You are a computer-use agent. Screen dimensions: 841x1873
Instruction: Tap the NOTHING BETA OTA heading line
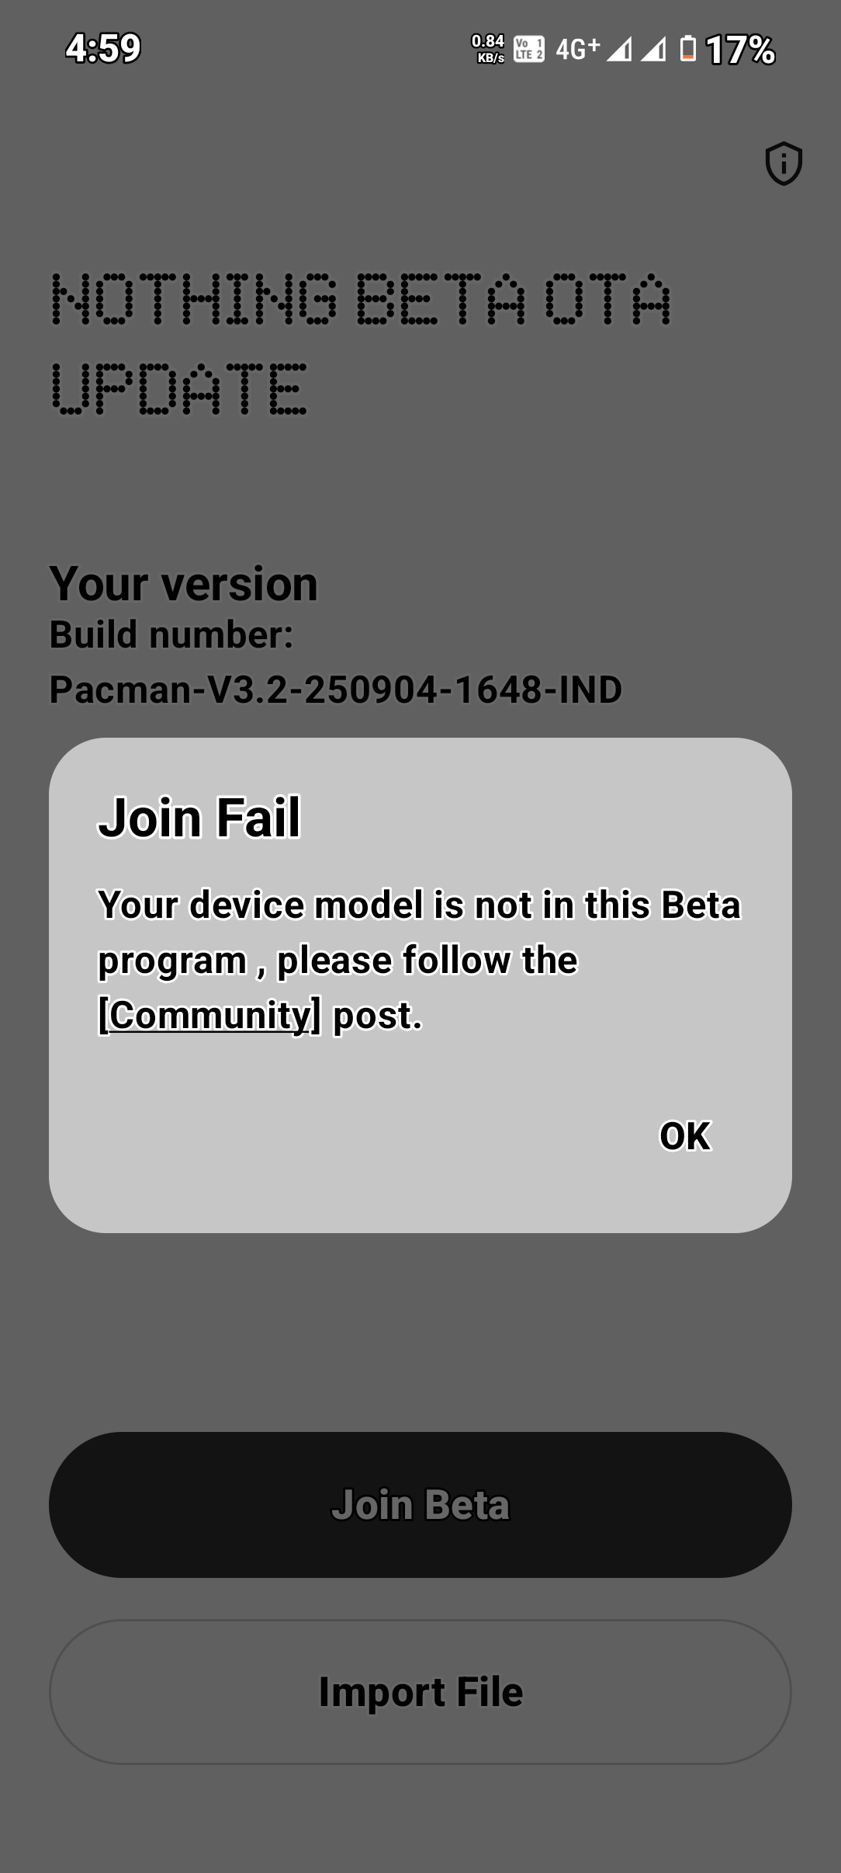point(361,299)
